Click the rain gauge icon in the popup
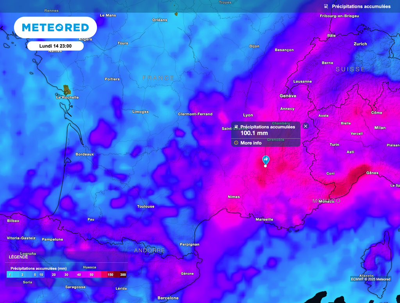 tap(236, 127)
